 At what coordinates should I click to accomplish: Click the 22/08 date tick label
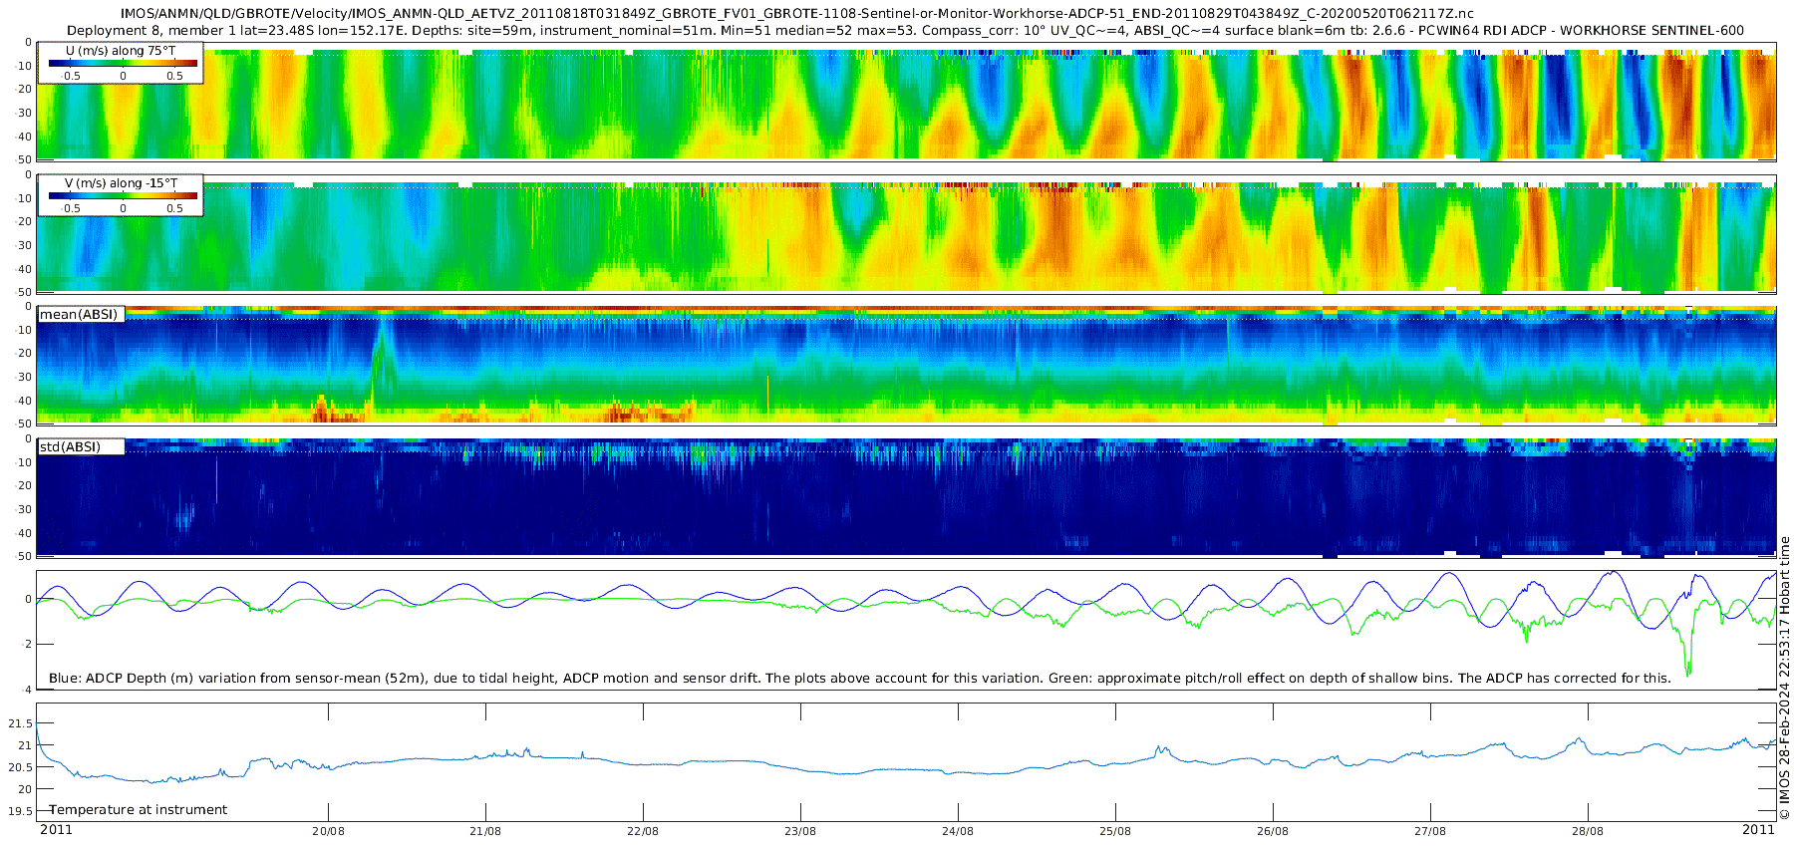pos(643,831)
